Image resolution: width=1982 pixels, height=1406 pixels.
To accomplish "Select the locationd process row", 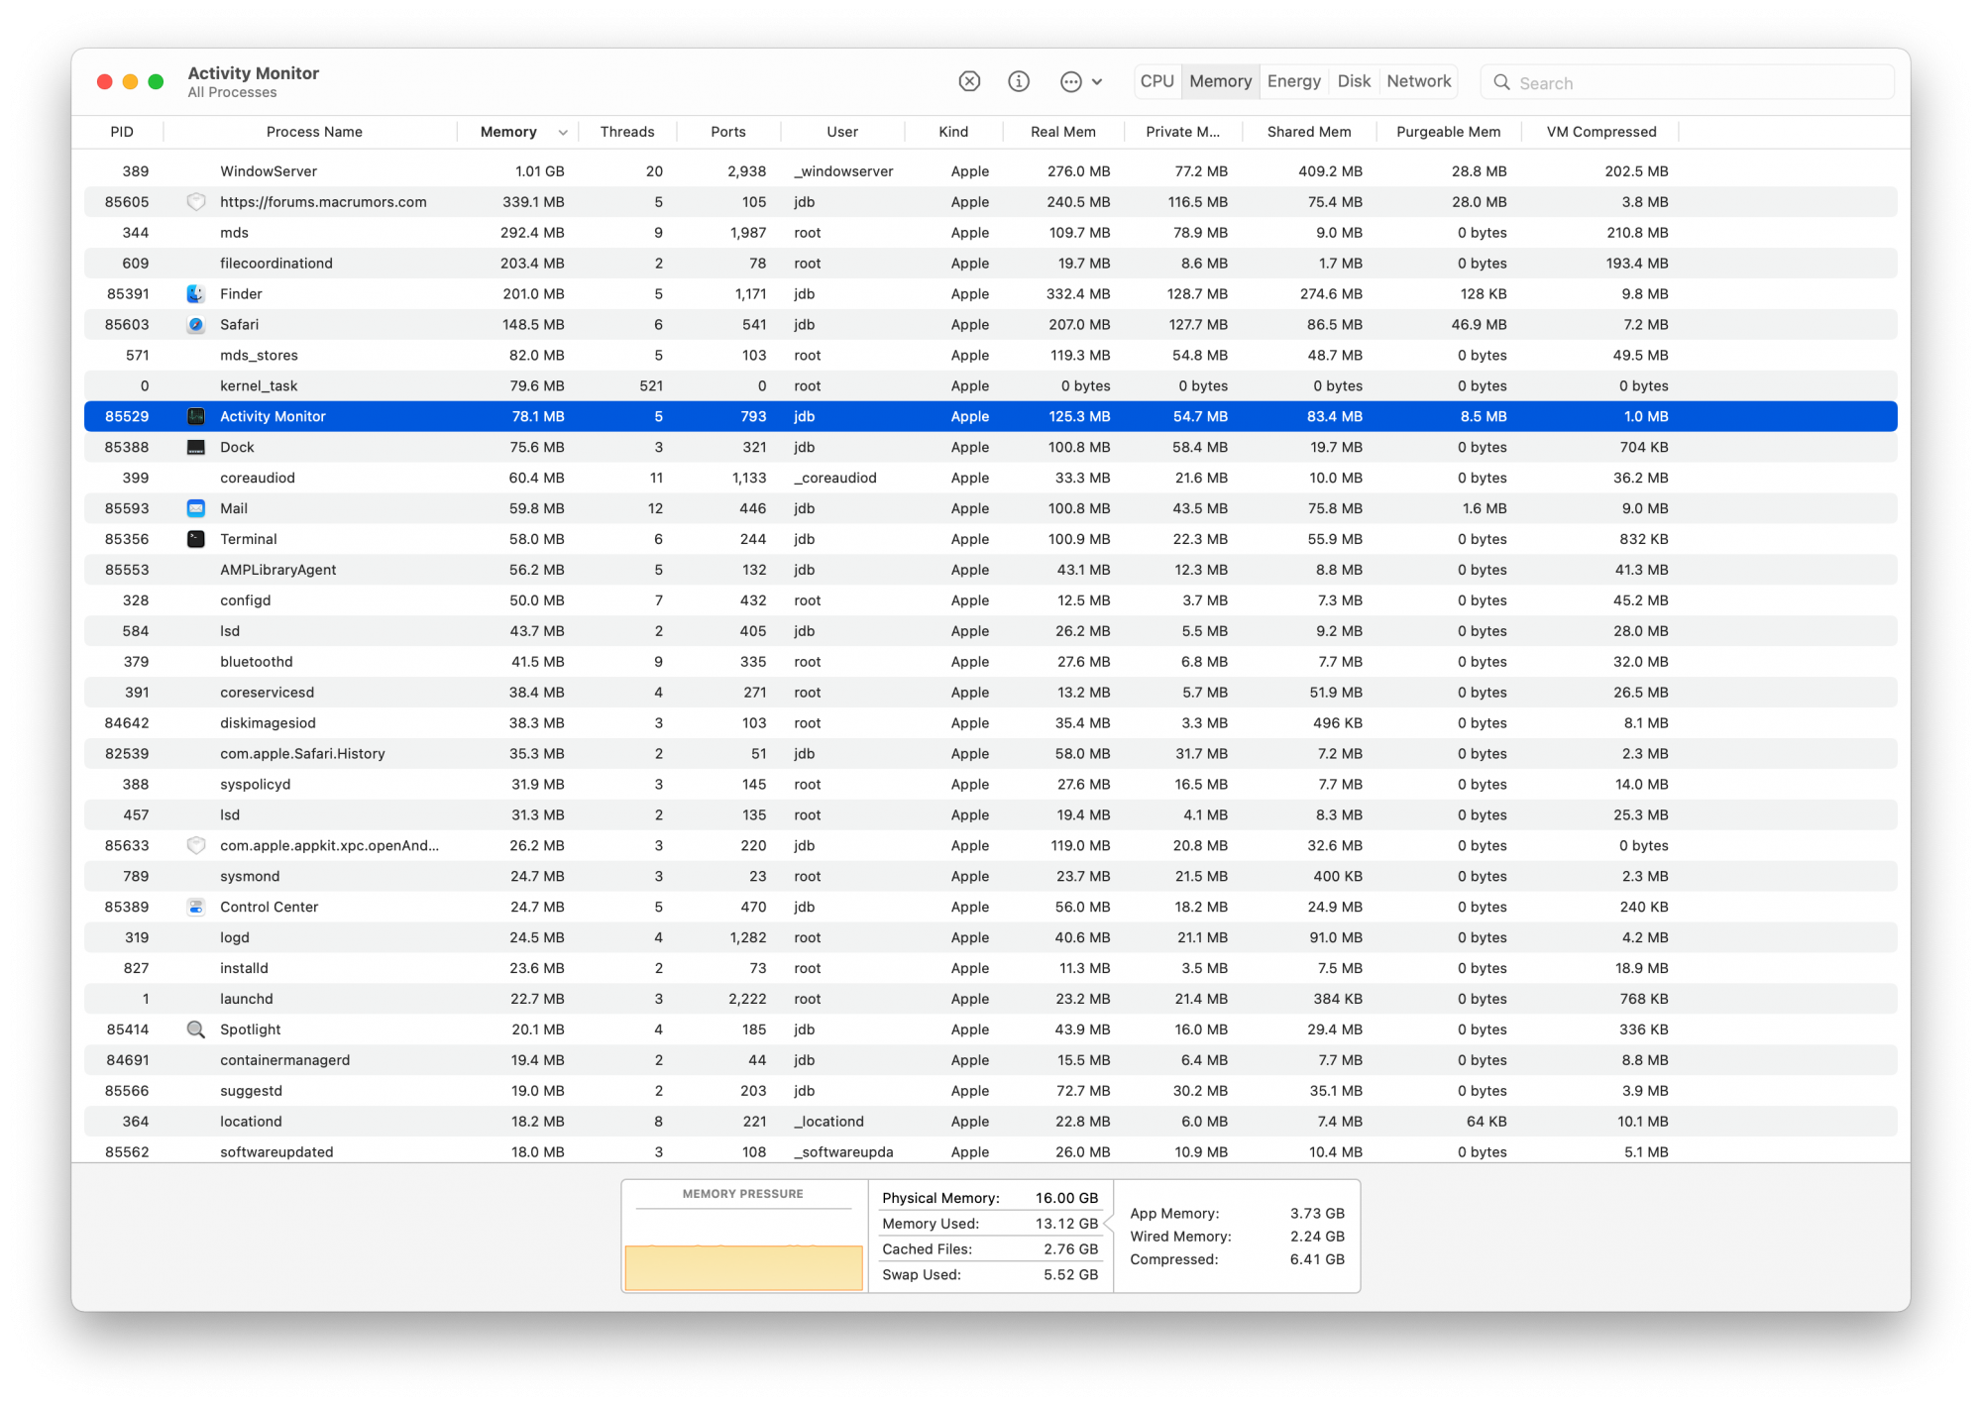I will [991, 1122].
